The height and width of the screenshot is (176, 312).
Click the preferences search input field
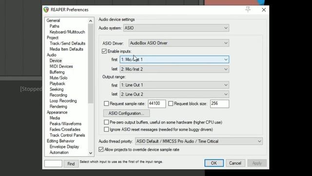click(x=53, y=164)
